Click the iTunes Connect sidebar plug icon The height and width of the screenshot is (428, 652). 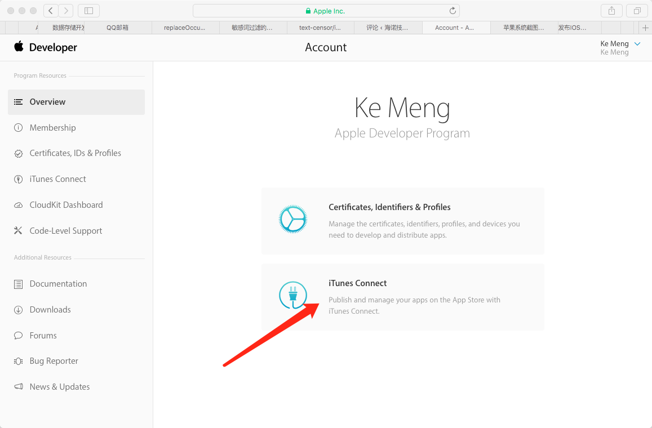[x=18, y=179]
